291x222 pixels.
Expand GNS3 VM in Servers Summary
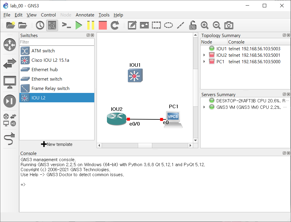(204, 107)
